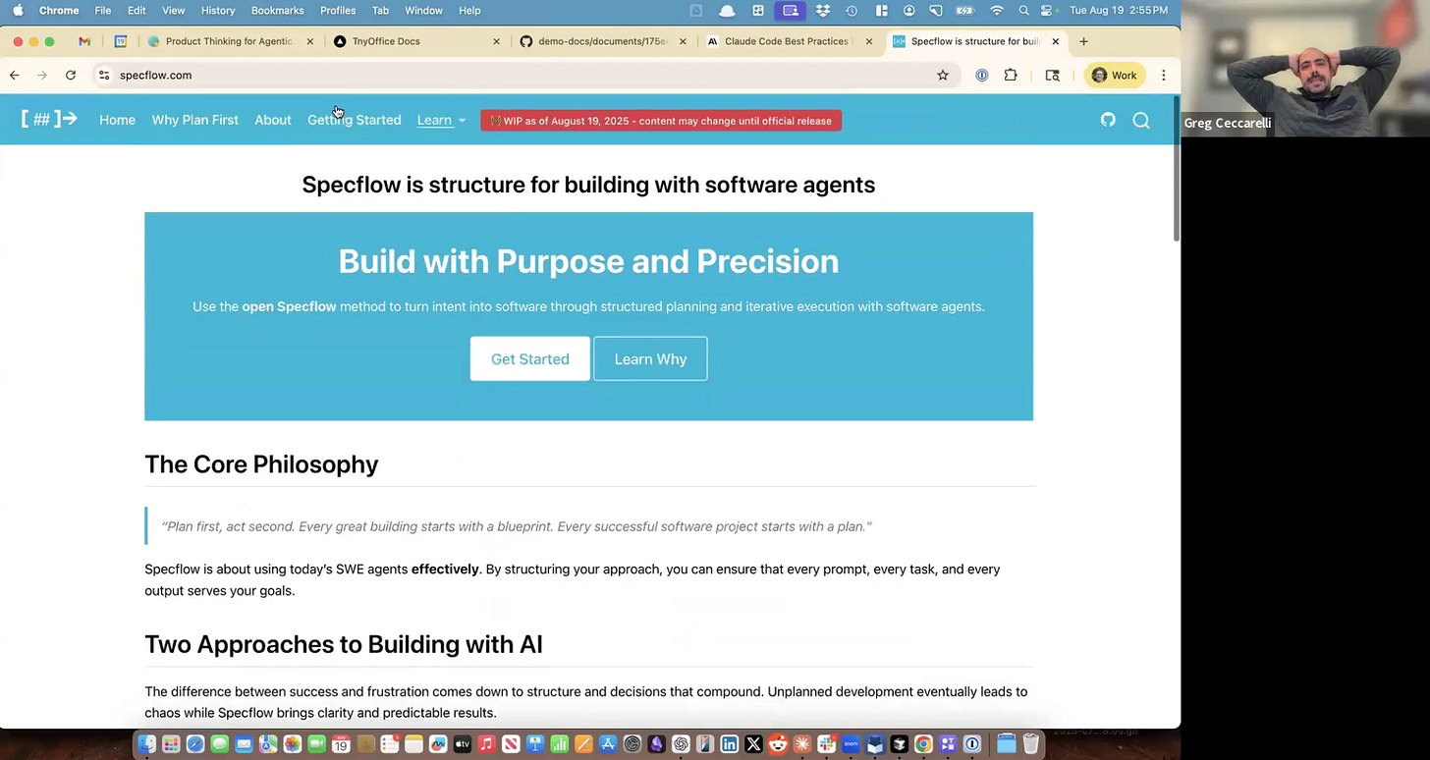Open the File menu

click(x=103, y=10)
